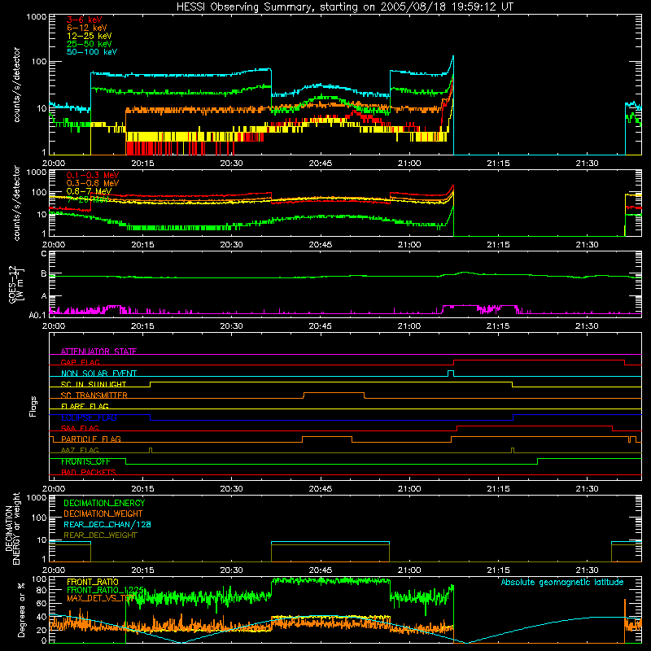Viewport: 651px width, 651px height.
Task: Select the 25-50 keV legend label
Action: coord(90,44)
